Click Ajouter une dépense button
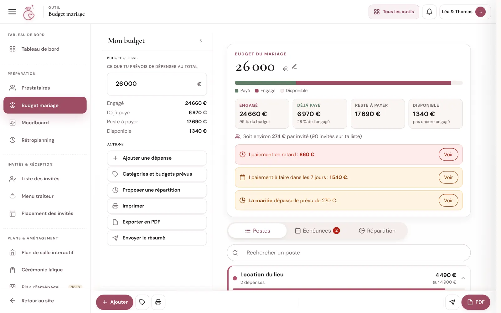The height and width of the screenshot is (313, 501). (x=157, y=158)
